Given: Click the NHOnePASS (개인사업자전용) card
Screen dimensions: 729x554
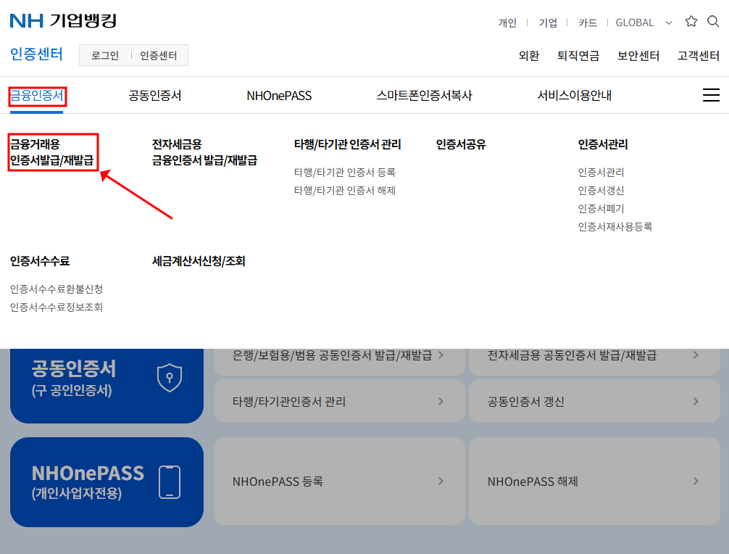Looking at the screenshot, I should (107, 482).
